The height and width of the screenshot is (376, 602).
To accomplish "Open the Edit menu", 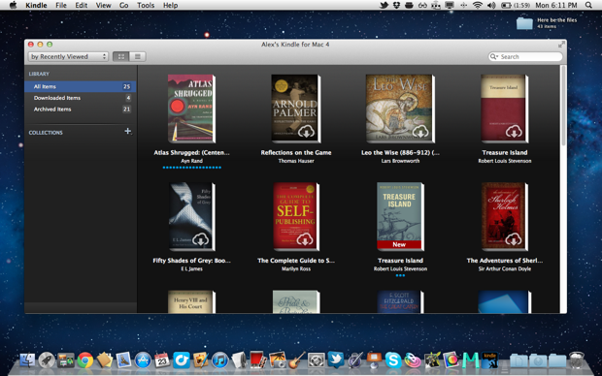I will pyautogui.click(x=81, y=6).
